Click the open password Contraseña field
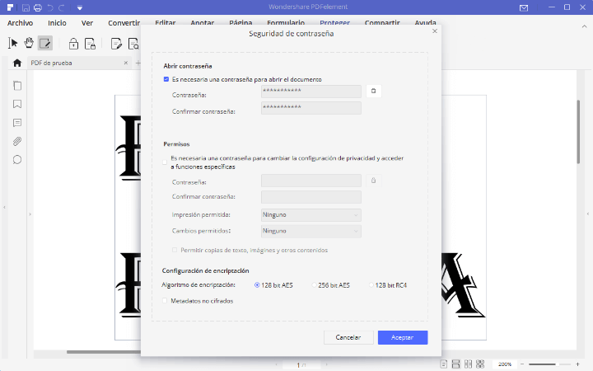Screen dimensions: 593x371 tap(311, 92)
